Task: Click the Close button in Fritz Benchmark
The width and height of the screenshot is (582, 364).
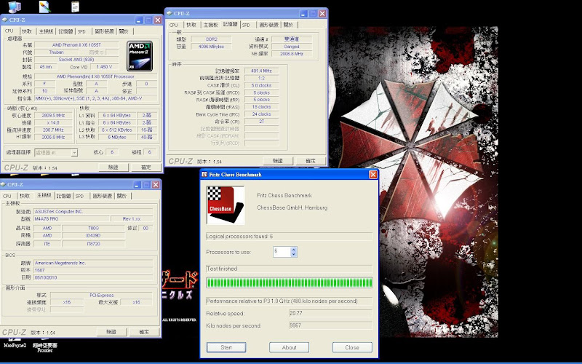Action: [352, 347]
